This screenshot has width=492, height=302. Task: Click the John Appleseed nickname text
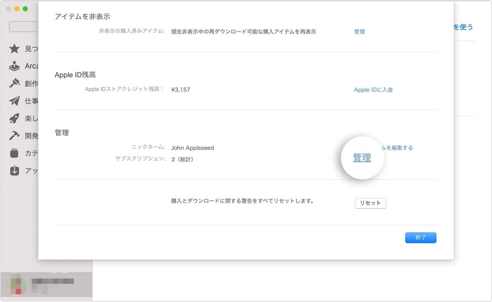192,148
